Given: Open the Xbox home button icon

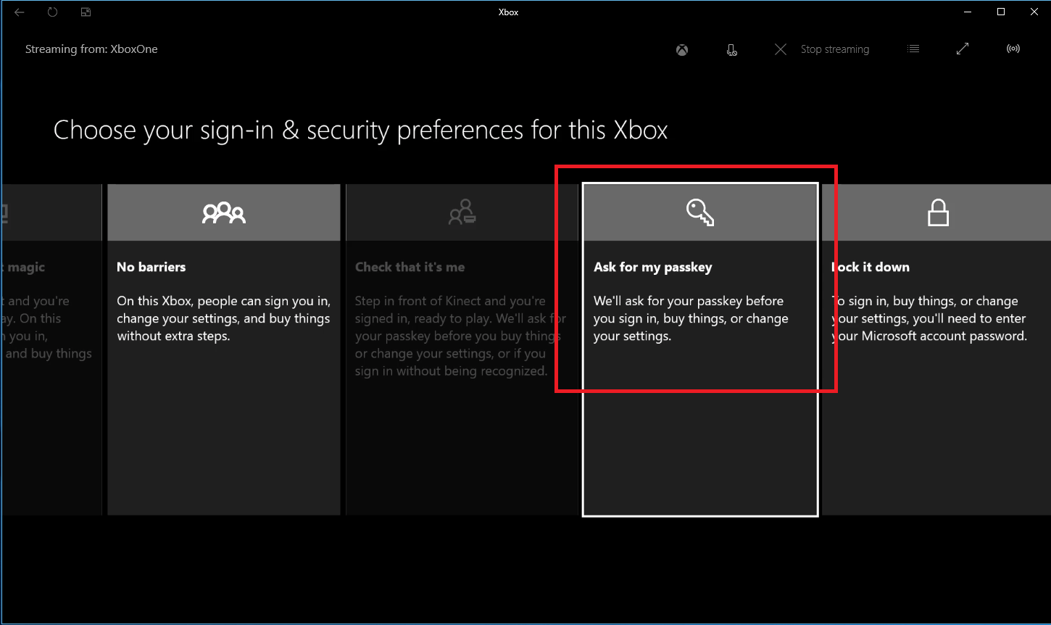Looking at the screenshot, I should pos(682,50).
